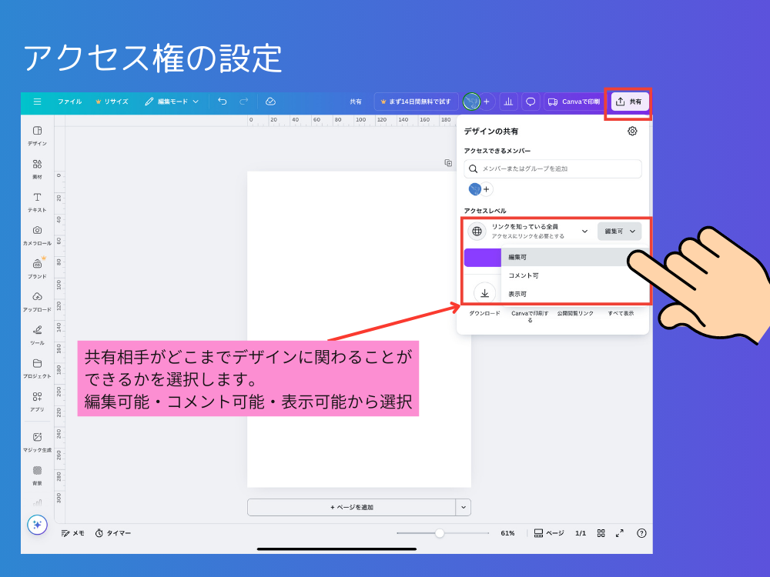Open share settings via the gear icon
The height and width of the screenshot is (577, 770).
(632, 131)
